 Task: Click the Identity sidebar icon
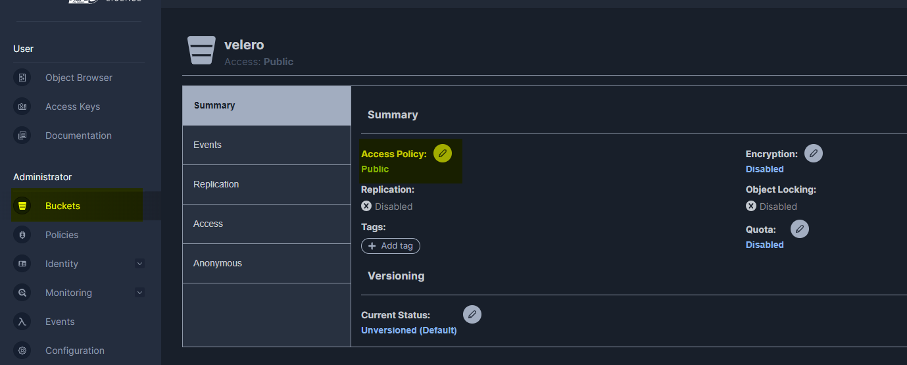(x=22, y=264)
